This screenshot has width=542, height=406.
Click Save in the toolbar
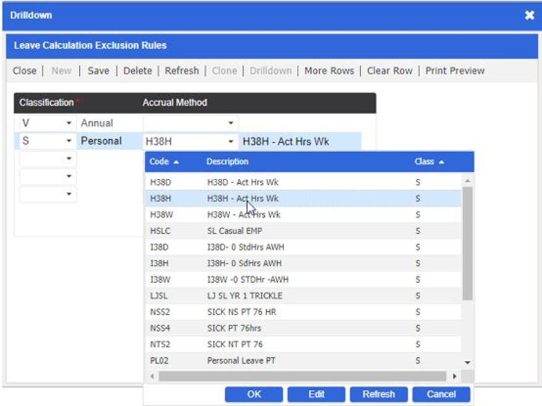coord(98,71)
